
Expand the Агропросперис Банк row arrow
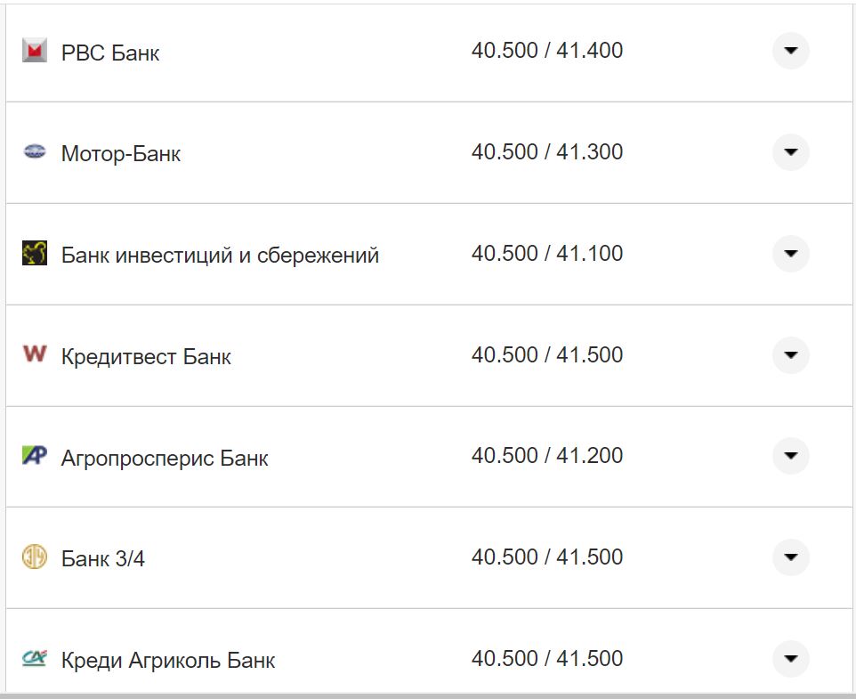pos(790,456)
